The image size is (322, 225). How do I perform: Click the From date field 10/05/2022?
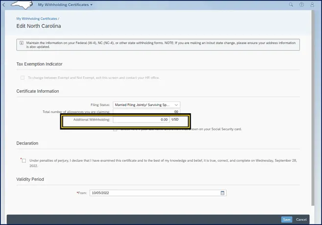coord(158,193)
